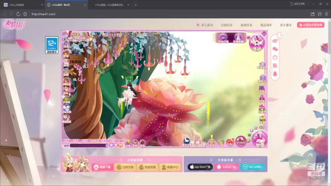Open the Tieba 贴 icon
This screenshot has height=186, width=331.
pyautogui.click(x=275, y=66)
